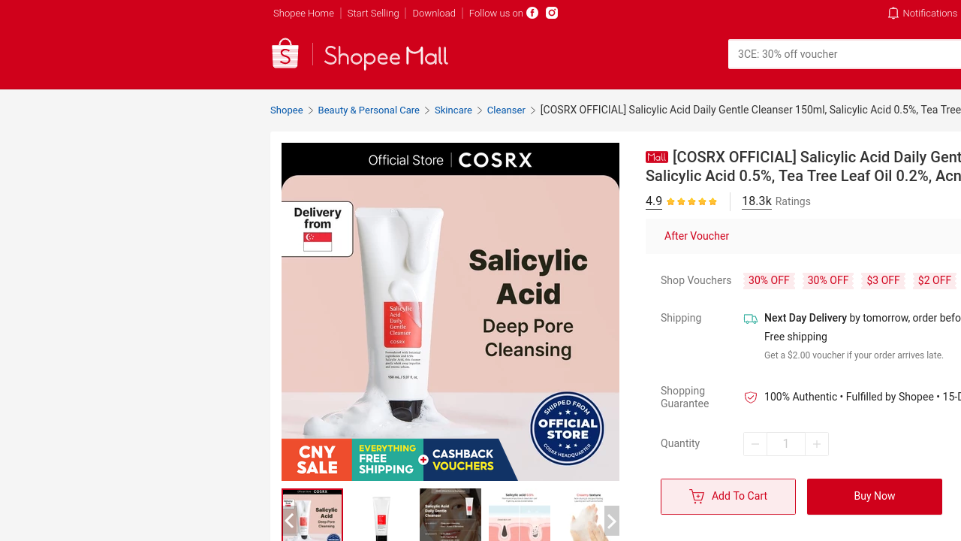Screen dimensions: 961x541
Task: Buy the product now
Action: (x=875, y=497)
